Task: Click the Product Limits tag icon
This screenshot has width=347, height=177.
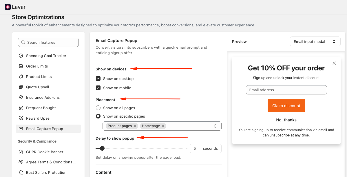Action: pos(21,76)
